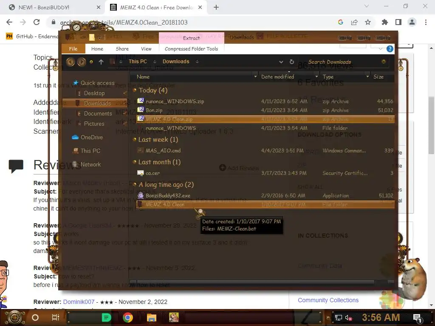435x326 pixels.
Task: Open Date modified column filter dropdown
Action: coord(316,77)
